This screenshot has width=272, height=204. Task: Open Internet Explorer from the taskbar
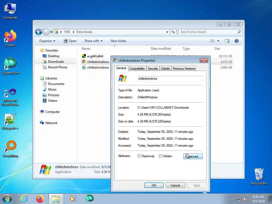(23, 199)
